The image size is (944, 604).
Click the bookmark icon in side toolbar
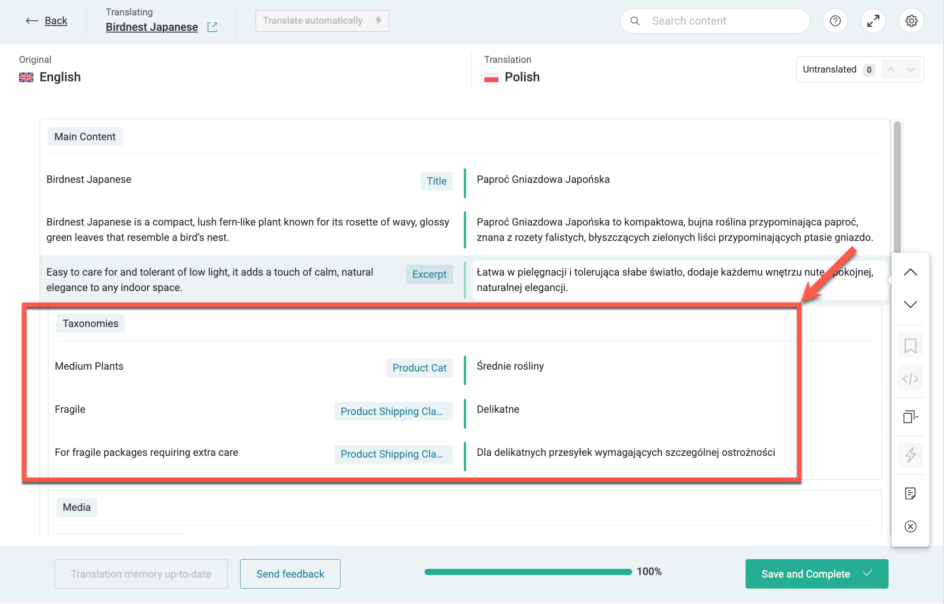pos(910,345)
